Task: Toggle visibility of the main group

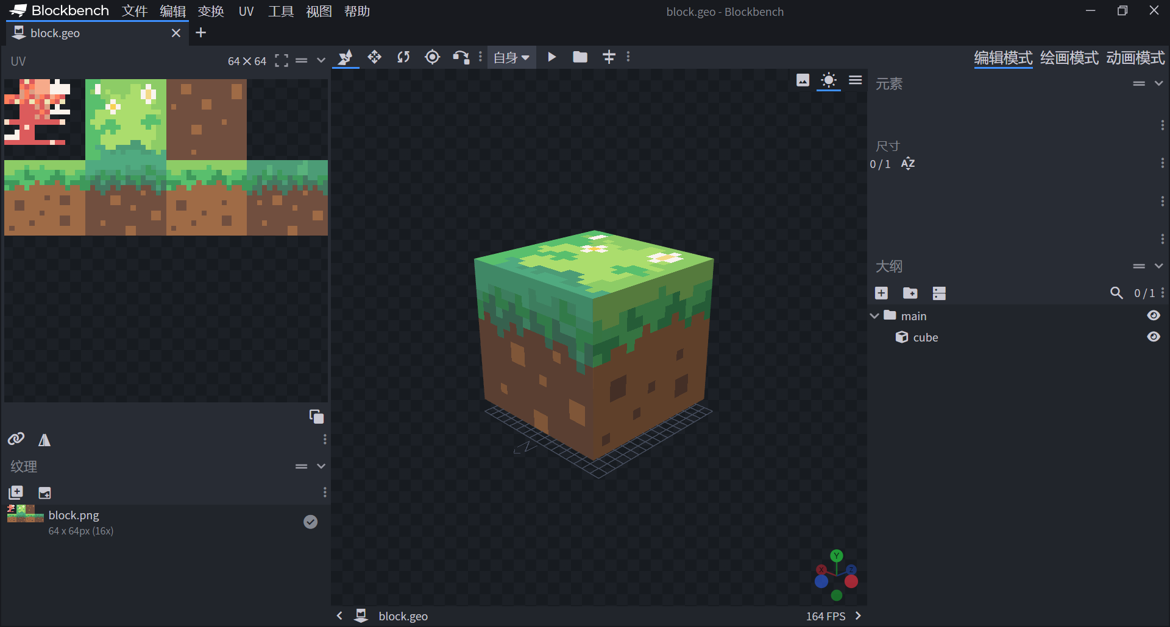Action: point(1154,315)
